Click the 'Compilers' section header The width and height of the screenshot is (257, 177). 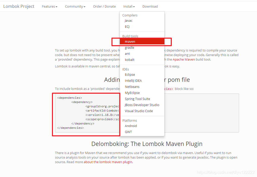point(130,15)
